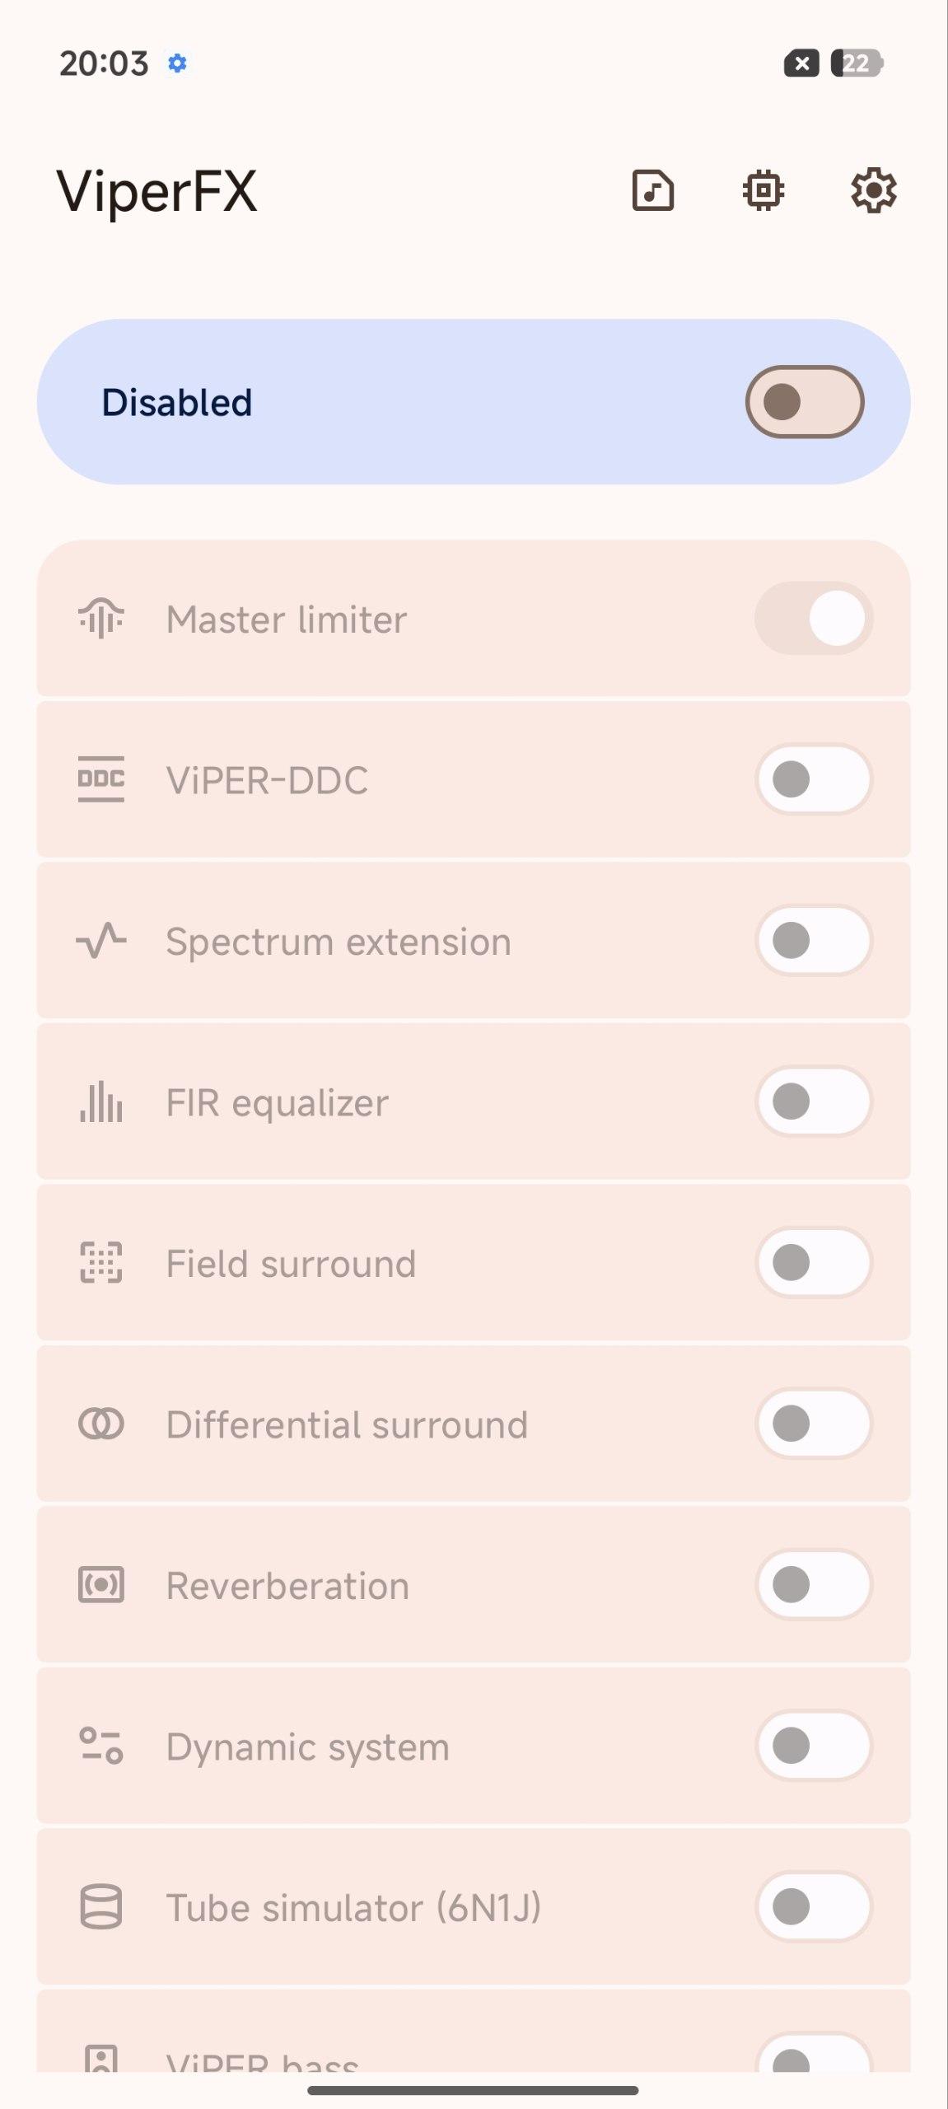Click the Spectrum extension pulse icon

click(x=101, y=941)
